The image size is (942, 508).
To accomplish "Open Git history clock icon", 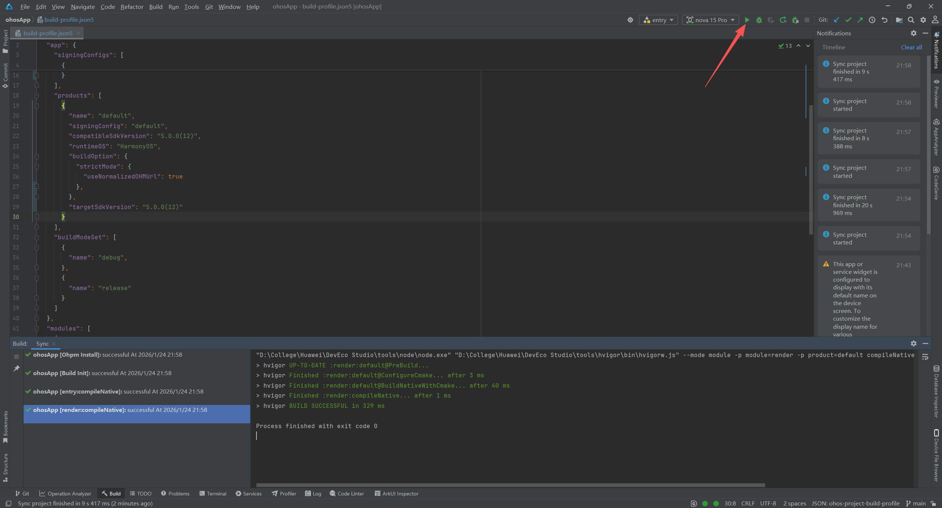I will (872, 20).
